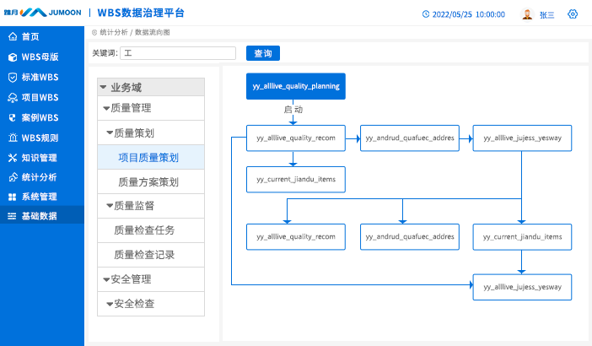The image size is (592, 346).
Task: Open settings via the gear icon
Action: click(573, 14)
